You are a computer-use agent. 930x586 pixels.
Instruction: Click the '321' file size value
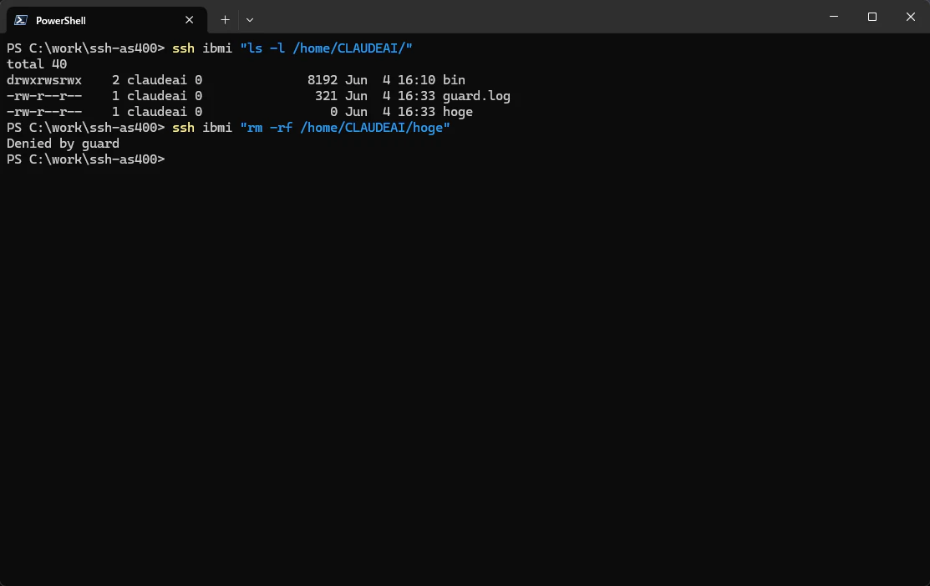(x=326, y=96)
